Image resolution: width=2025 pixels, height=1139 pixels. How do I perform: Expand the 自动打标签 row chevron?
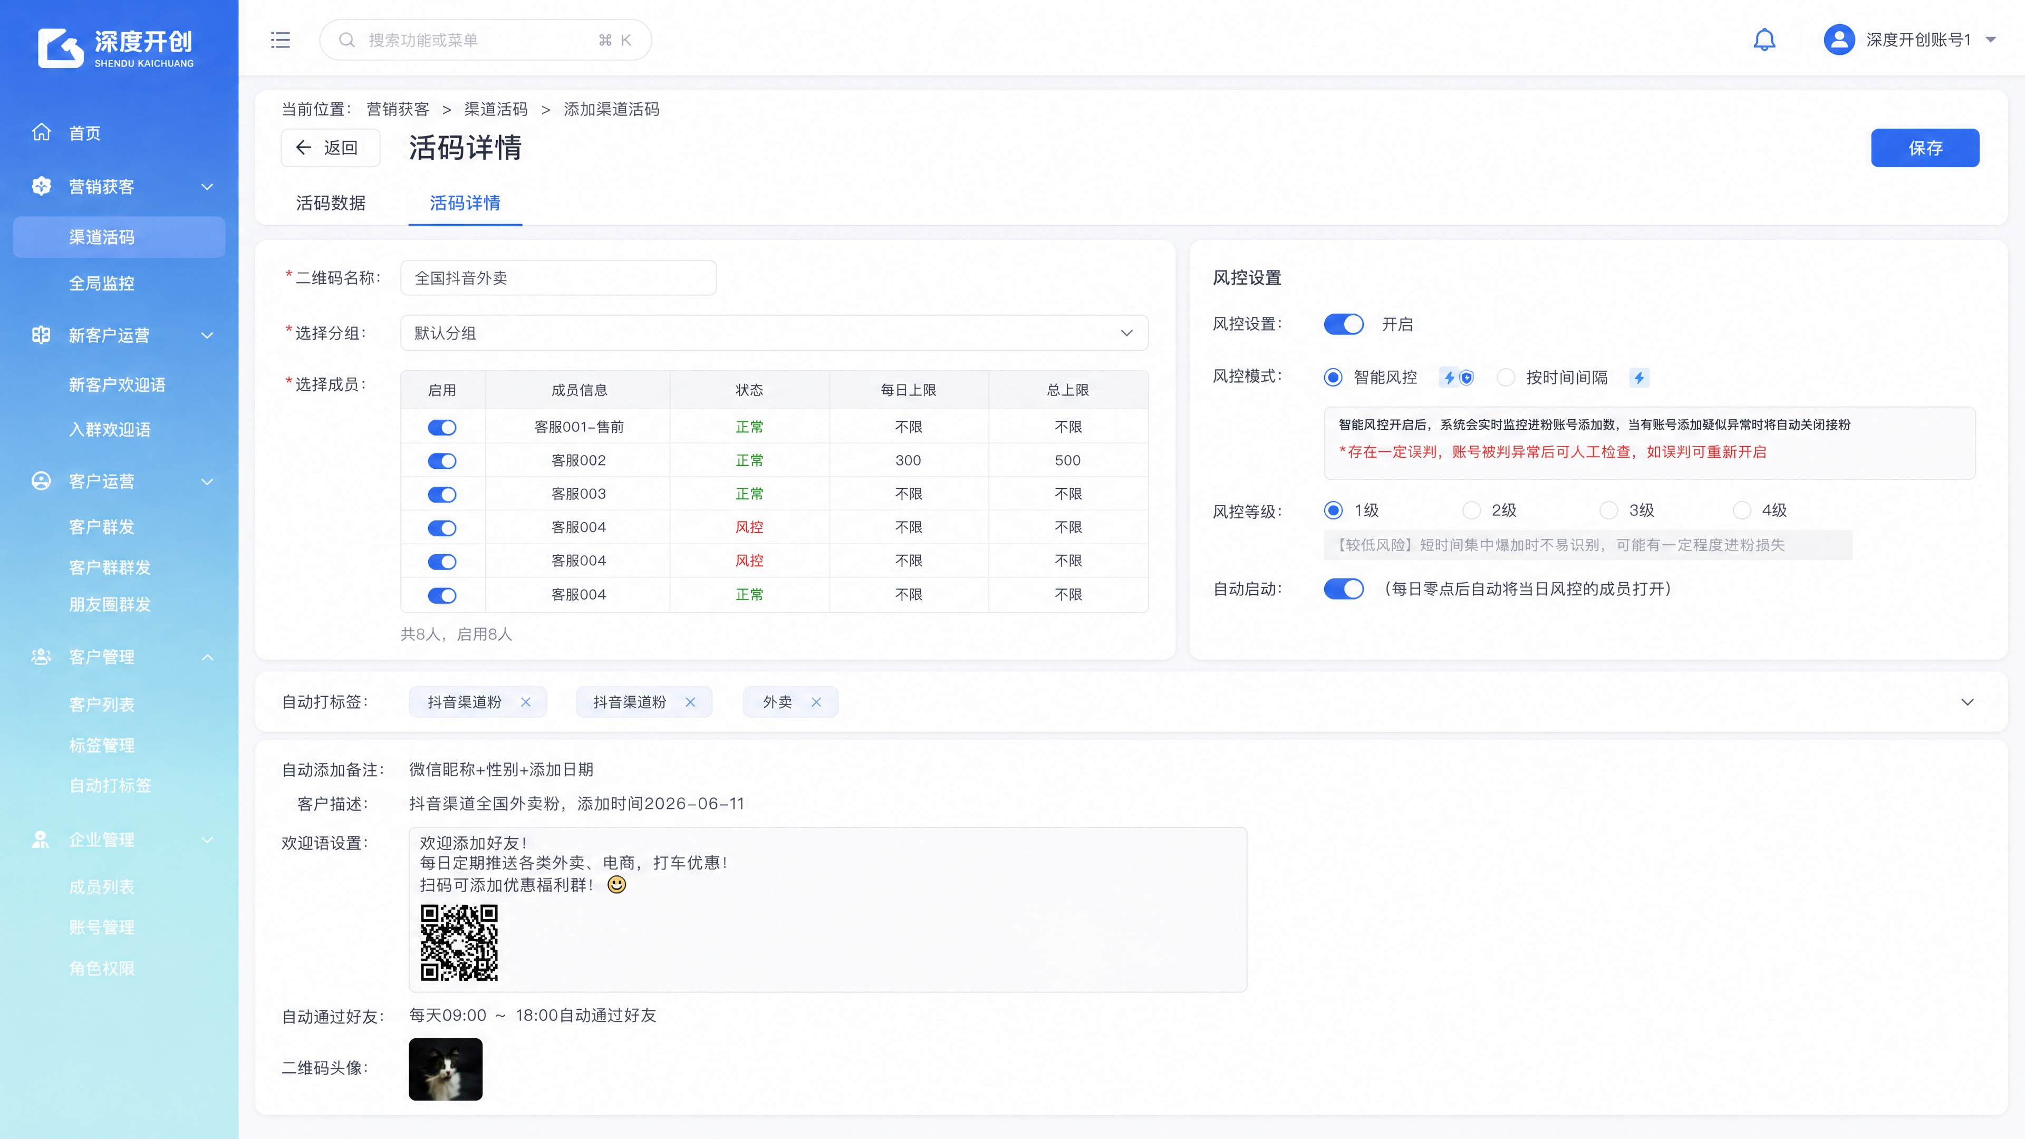click(1968, 702)
